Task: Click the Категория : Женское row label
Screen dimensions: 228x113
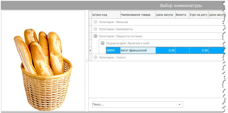Action: [113, 22]
